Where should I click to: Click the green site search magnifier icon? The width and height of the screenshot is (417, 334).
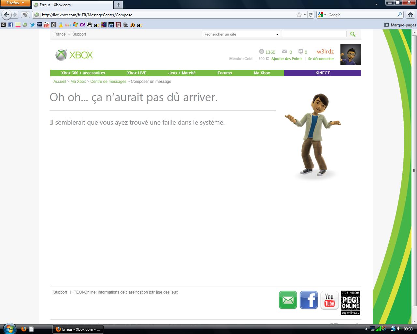click(353, 34)
